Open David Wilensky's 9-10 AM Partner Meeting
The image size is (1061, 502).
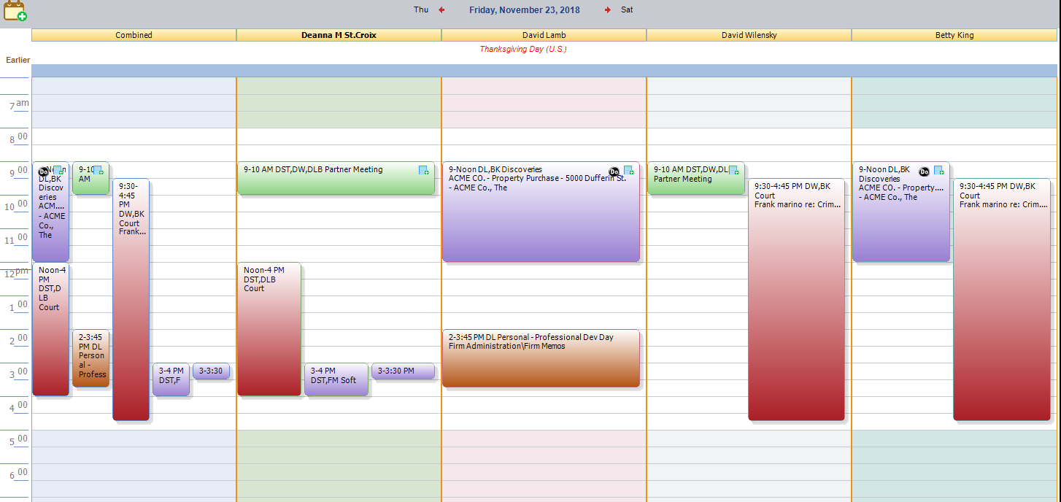click(695, 178)
